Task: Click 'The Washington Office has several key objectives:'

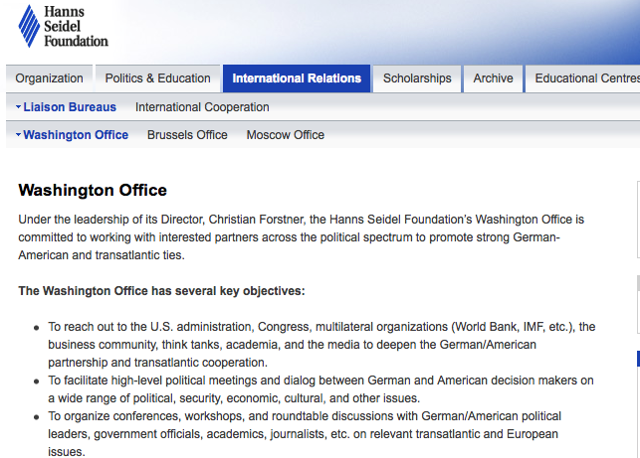Action: [x=161, y=291]
